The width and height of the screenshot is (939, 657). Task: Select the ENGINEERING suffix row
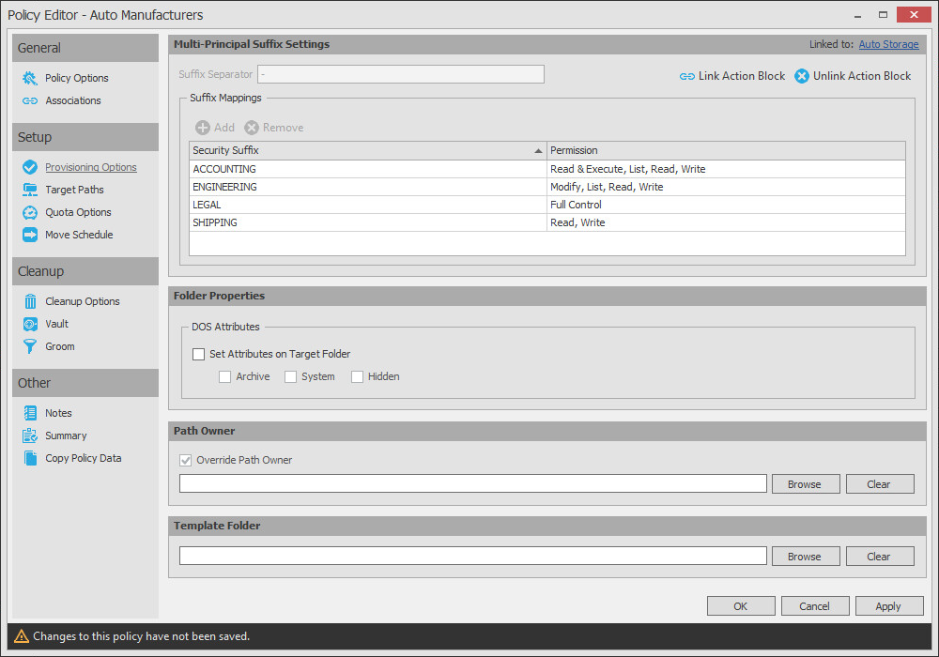pos(366,187)
